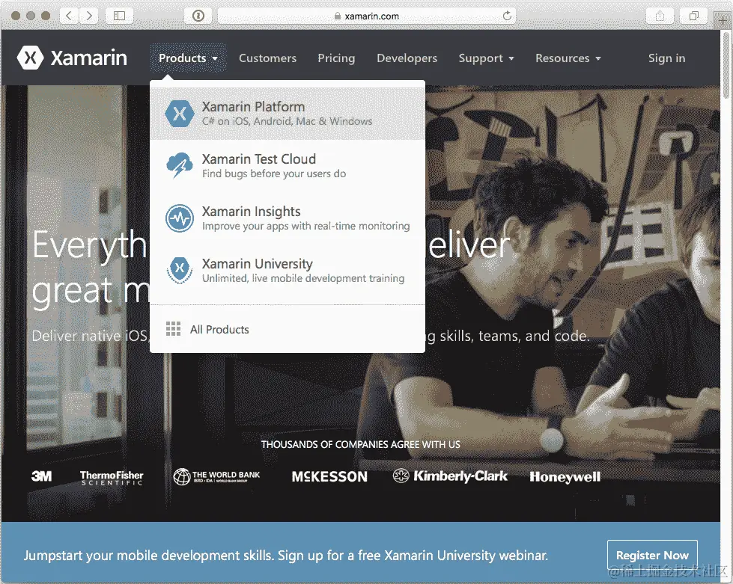Expand the Support dropdown menu
The image size is (733, 584).
click(x=486, y=58)
